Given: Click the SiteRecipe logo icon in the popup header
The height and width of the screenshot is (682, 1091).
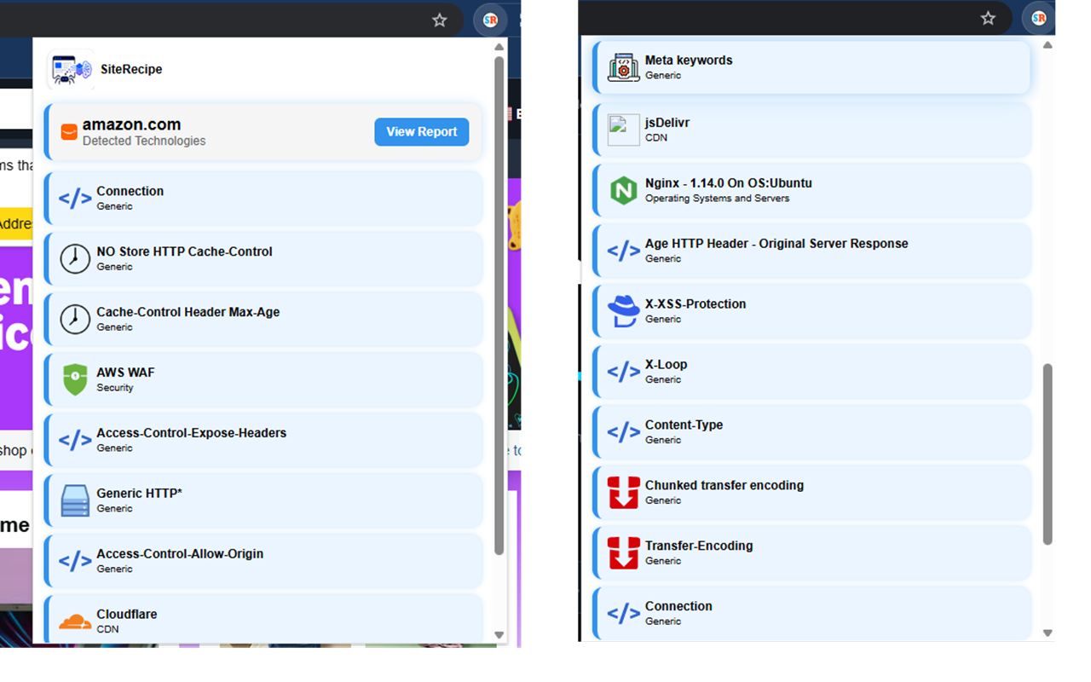Looking at the screenshot, I should pos(71,70).
